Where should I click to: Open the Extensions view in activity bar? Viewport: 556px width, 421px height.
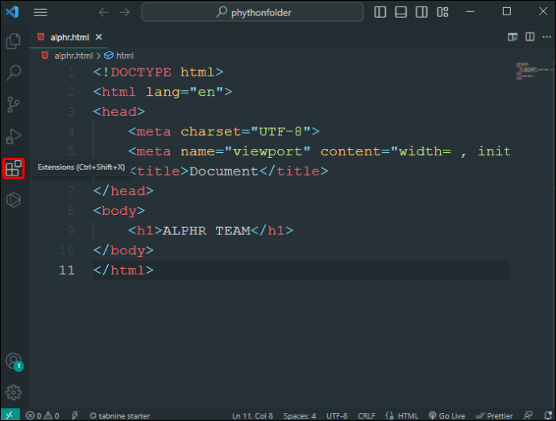[14, 169]
